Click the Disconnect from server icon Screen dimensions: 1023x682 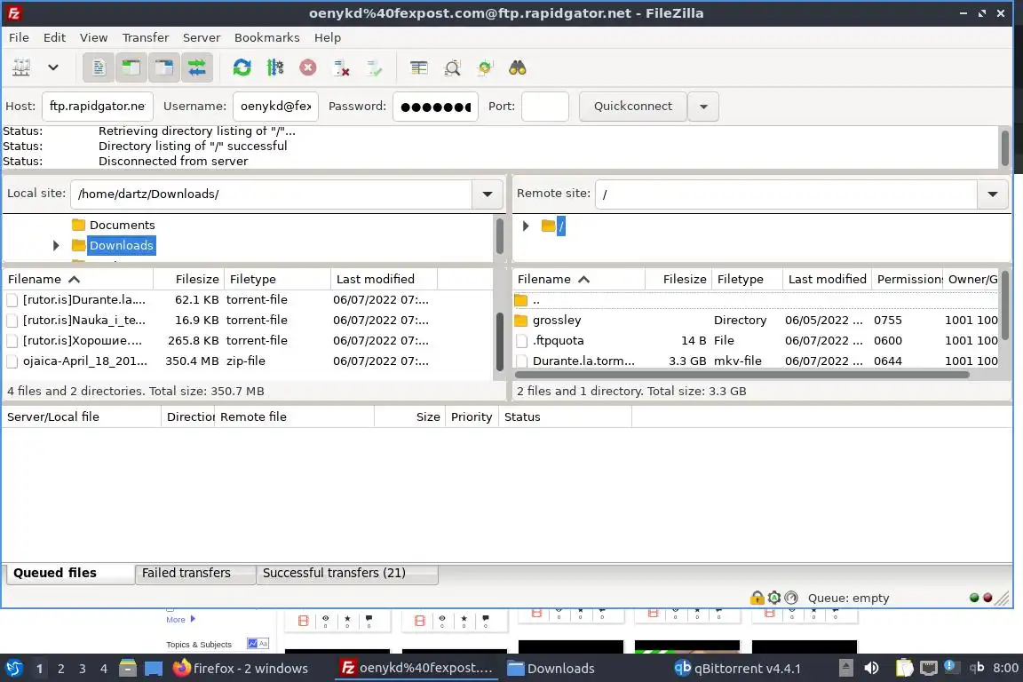341,67
